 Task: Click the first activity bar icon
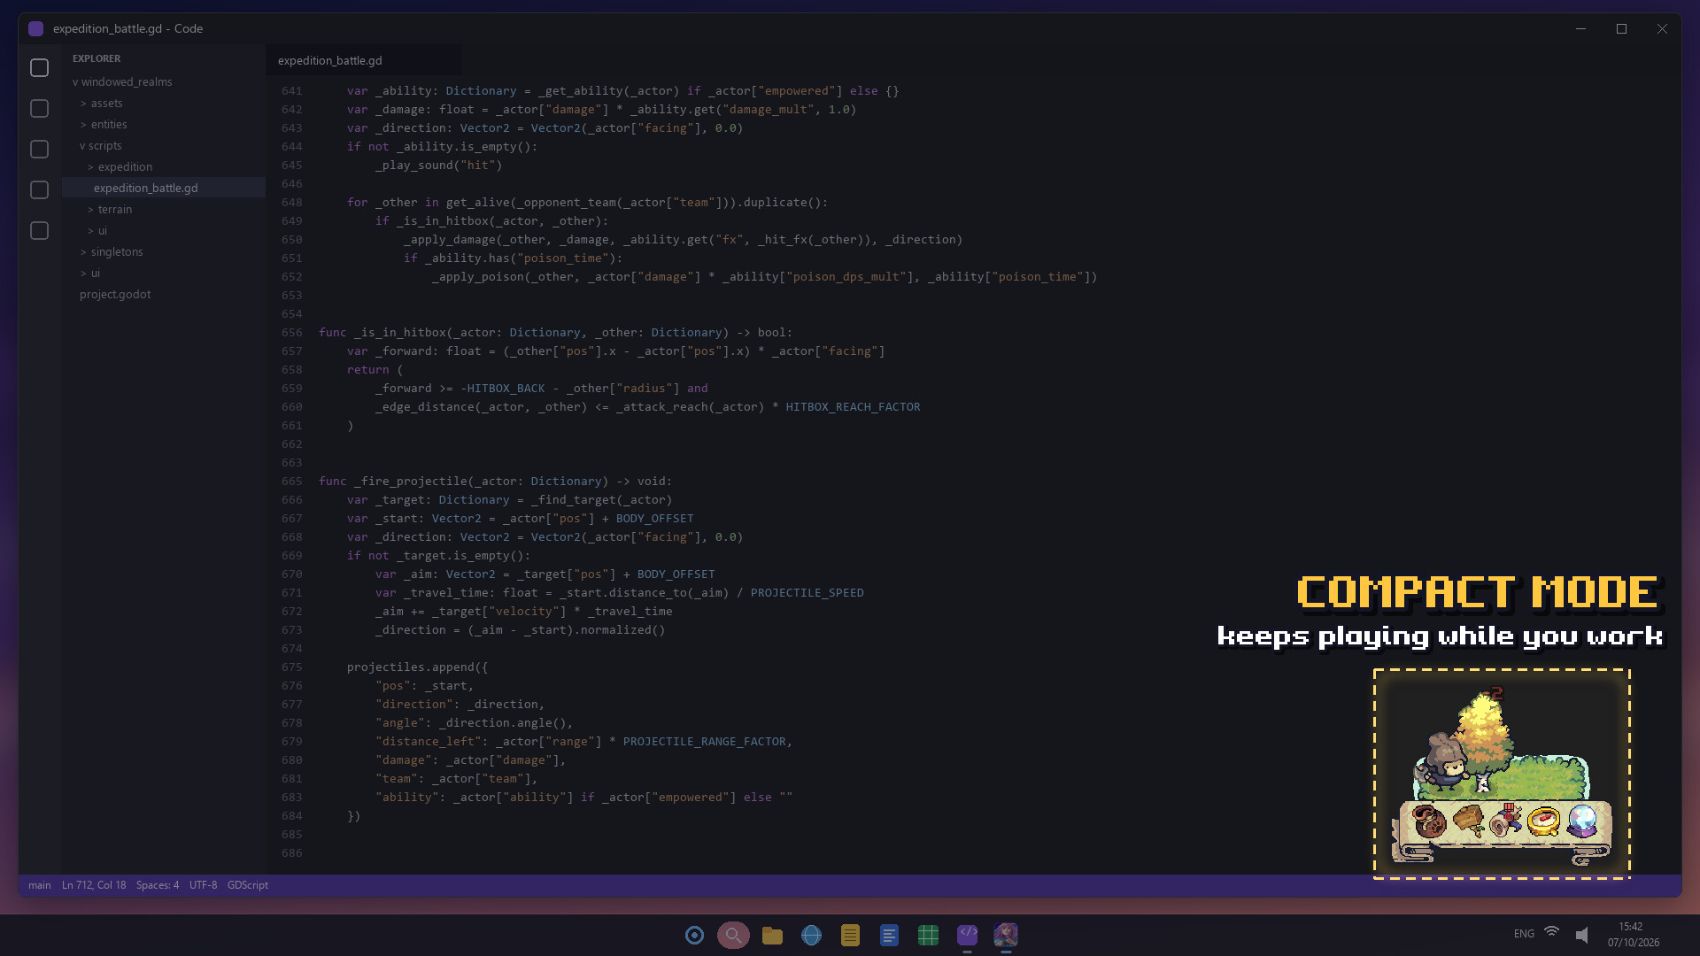coord(39,68)
